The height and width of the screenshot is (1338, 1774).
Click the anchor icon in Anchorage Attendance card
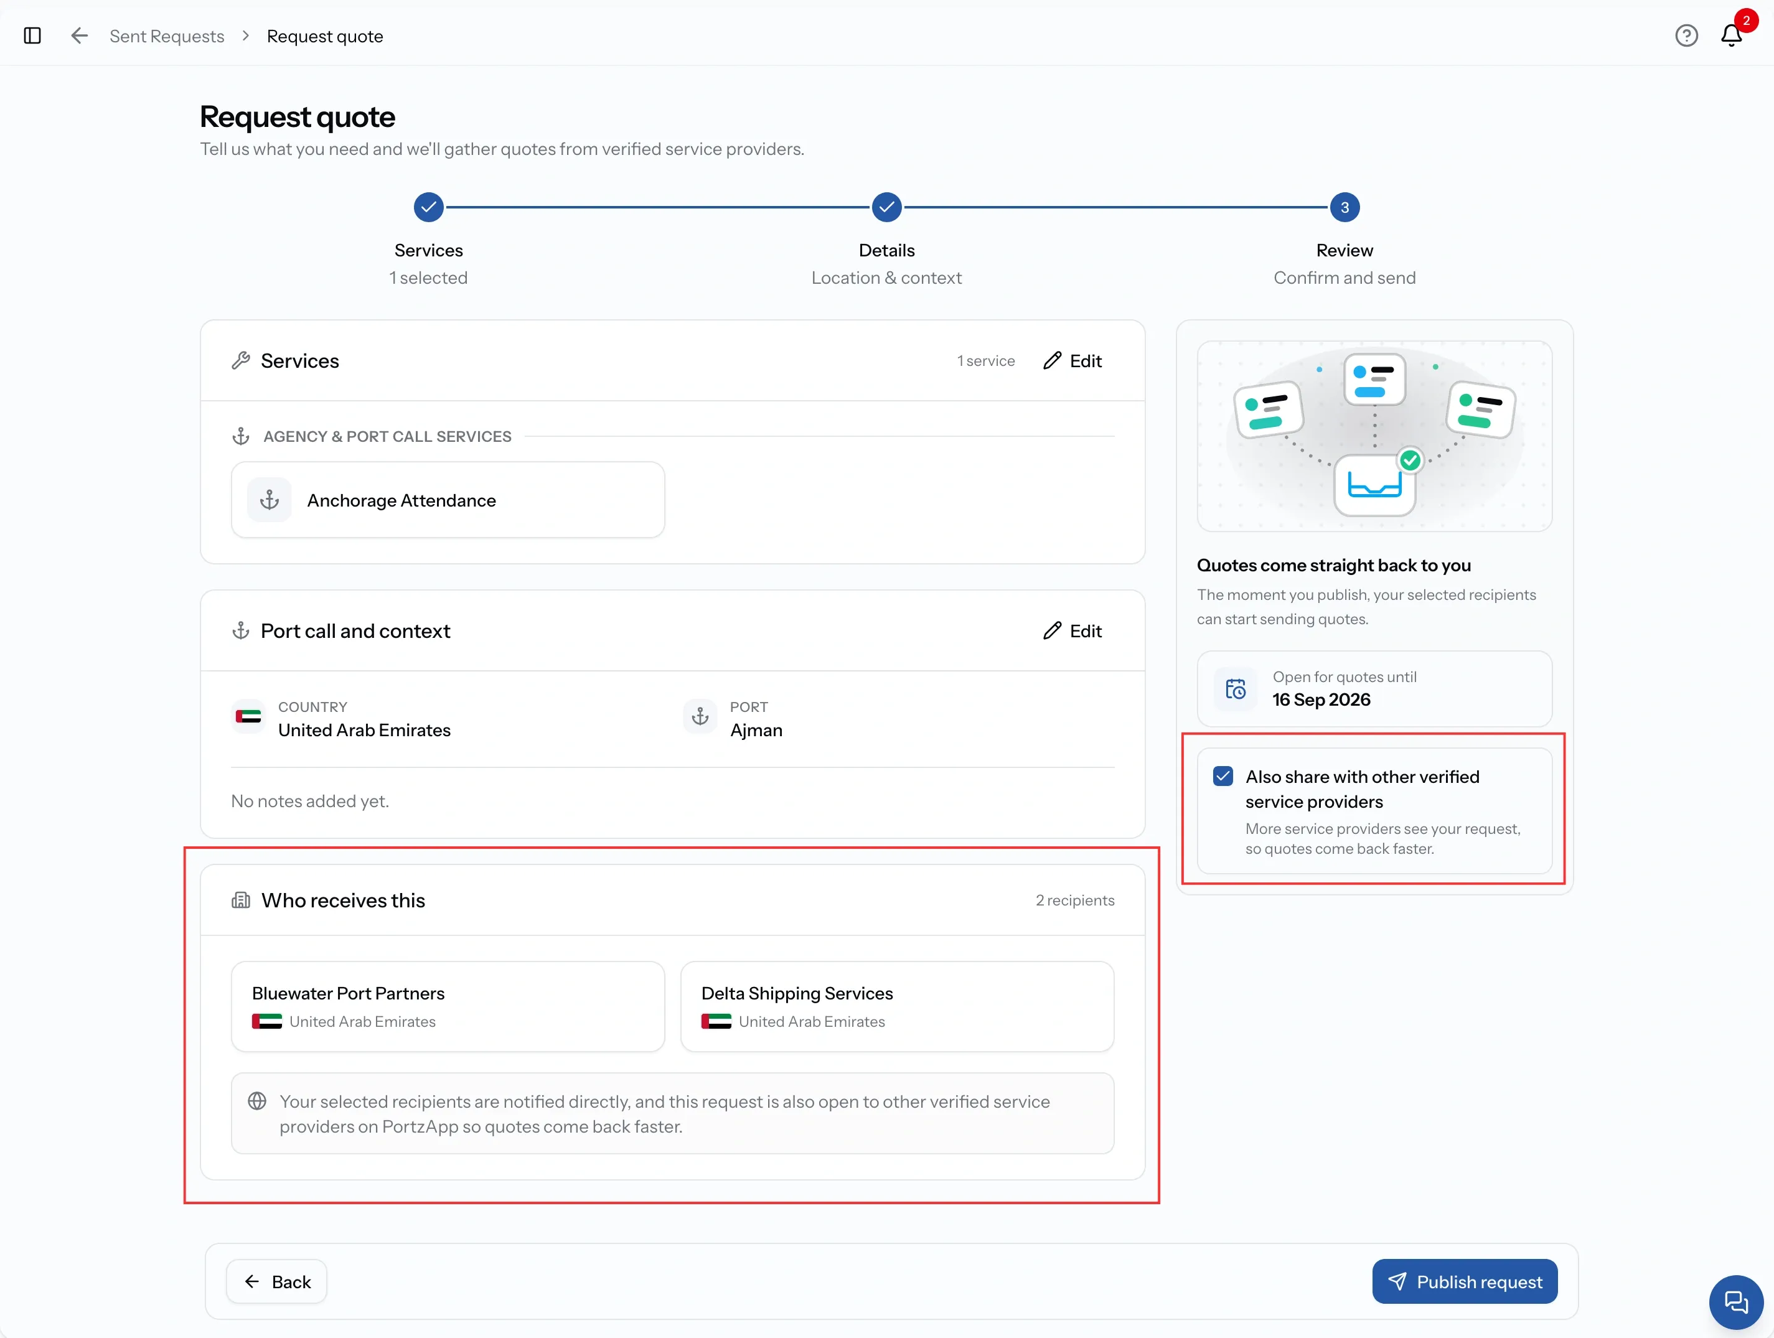[270, 500]
